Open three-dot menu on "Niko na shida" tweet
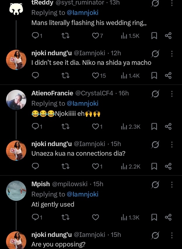The width and height of the screenshot is (182, 249). (172, 54)
